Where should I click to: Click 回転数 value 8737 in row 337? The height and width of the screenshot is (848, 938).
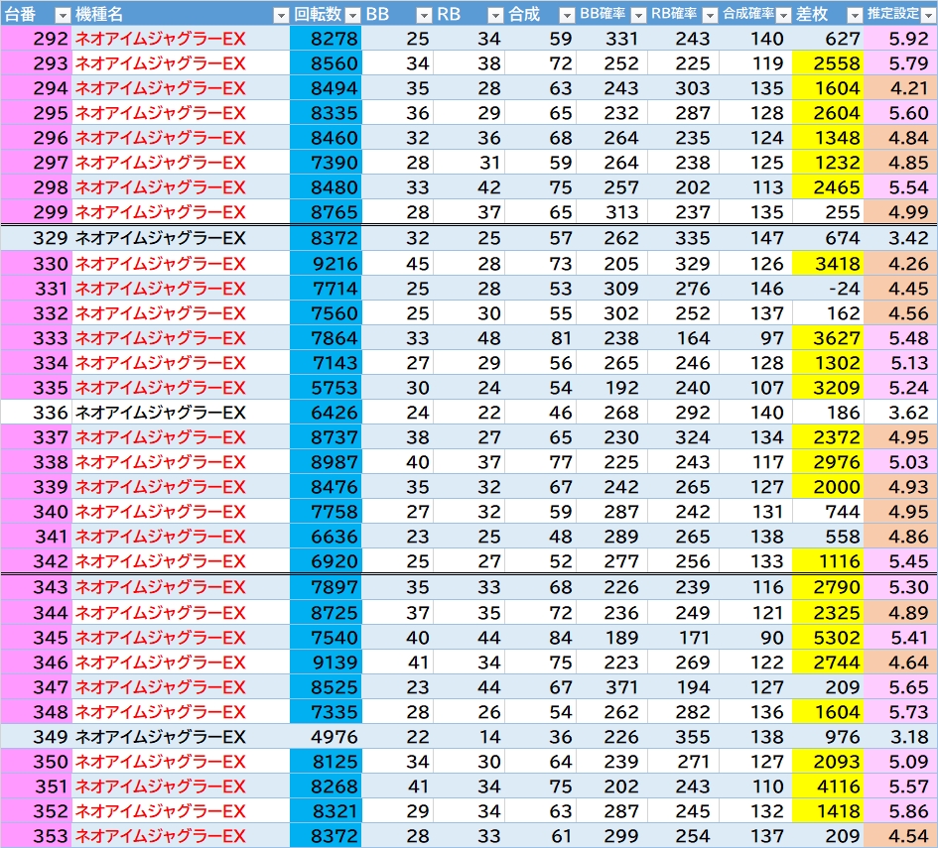pyautogui.click(x=326, y=437)
